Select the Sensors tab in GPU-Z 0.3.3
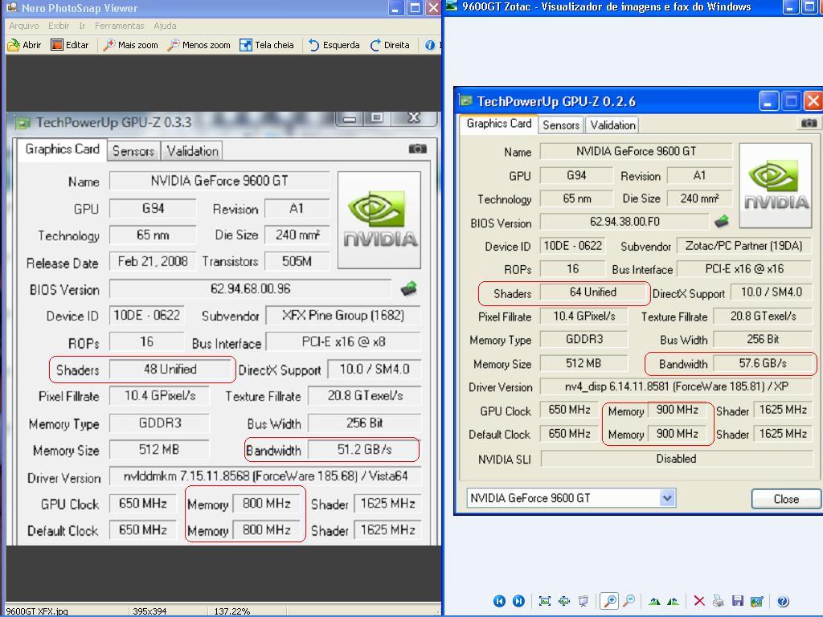Image resolution: width=823 pixels, height=617 pixels. [133, 151]
